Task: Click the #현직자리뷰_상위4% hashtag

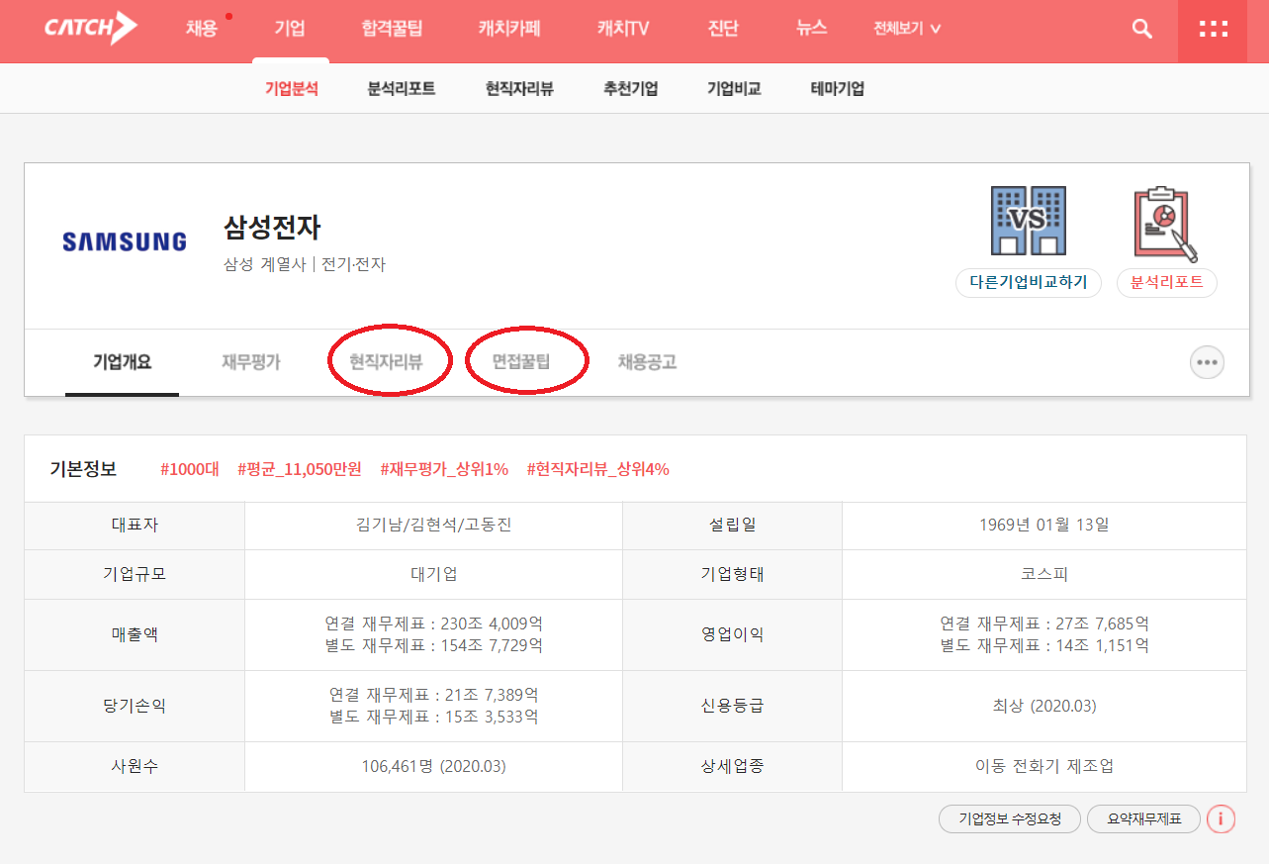Action: click(597, 469)
